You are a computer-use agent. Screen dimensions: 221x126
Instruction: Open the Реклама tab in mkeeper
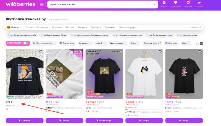(x=82, y=28)
